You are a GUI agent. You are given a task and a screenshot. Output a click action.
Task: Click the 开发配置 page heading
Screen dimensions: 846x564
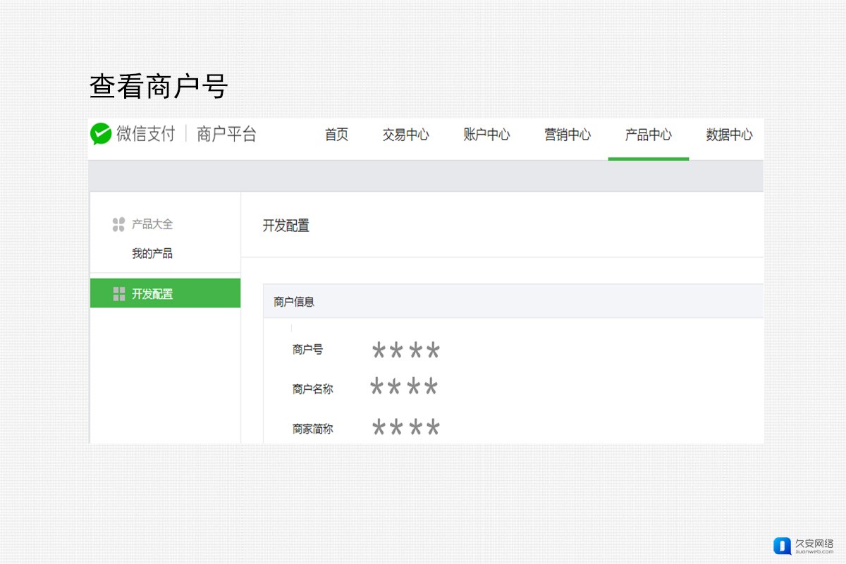(286, 226)
